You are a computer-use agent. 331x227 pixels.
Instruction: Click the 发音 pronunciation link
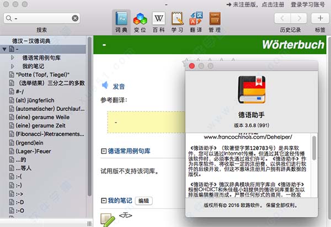tap(119, 86)
